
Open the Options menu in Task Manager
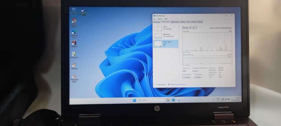click(x=160, y=19)
